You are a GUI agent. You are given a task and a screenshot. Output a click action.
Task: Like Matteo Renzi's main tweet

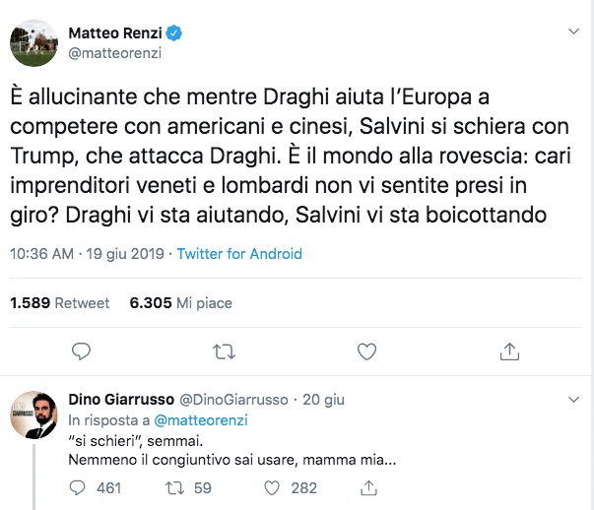366,351
